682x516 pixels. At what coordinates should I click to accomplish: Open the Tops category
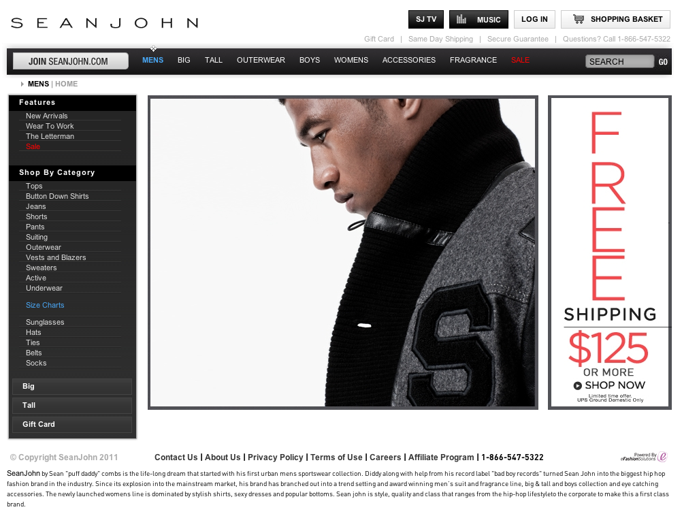pyautogui.click(x=34, y=186)
